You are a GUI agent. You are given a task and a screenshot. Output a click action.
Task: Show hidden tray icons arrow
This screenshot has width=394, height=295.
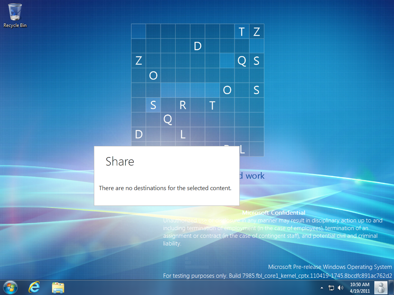[322, 288]
